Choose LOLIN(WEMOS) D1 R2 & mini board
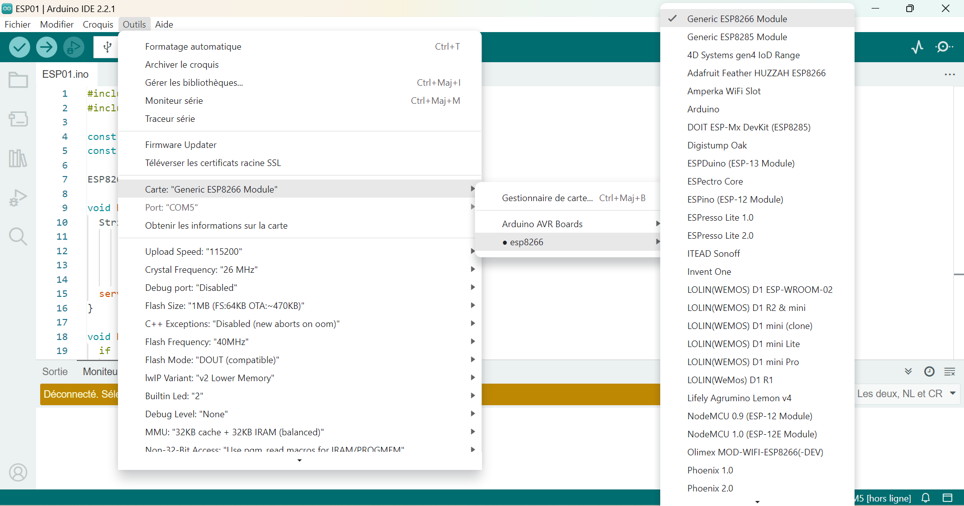 (x=757, y=308)
